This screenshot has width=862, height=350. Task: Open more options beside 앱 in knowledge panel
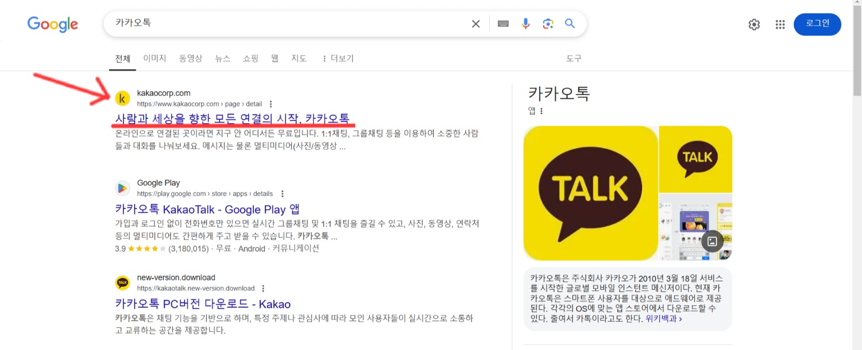tap(542, 111)
